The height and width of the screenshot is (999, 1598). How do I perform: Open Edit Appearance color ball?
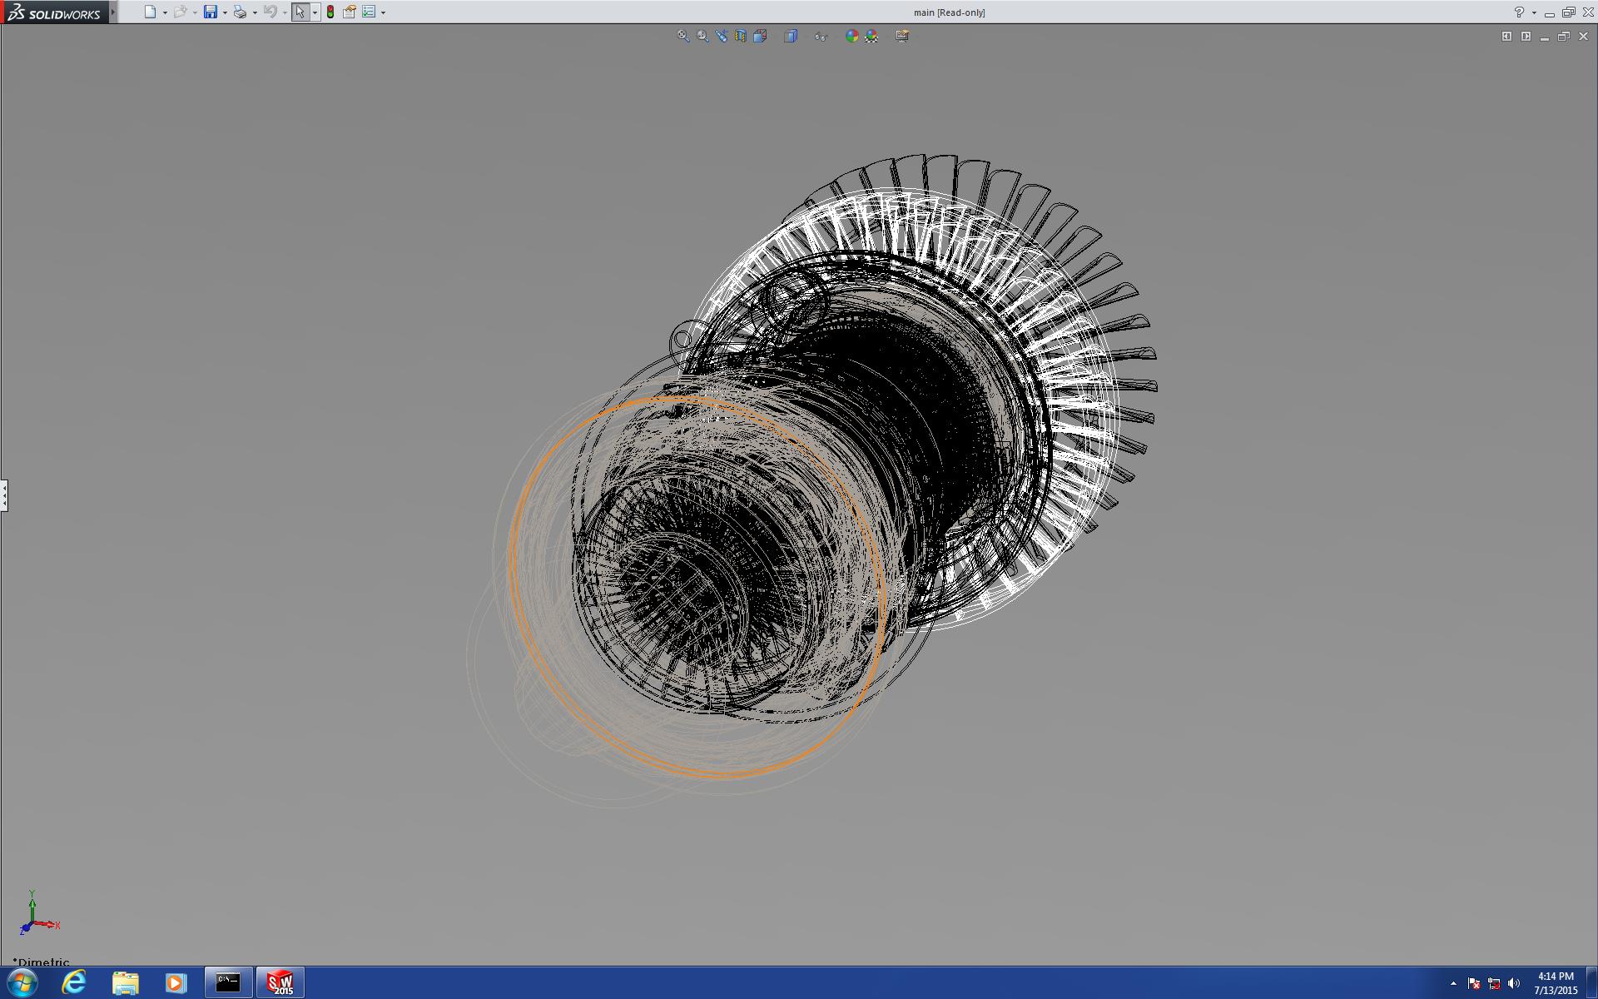851,36
